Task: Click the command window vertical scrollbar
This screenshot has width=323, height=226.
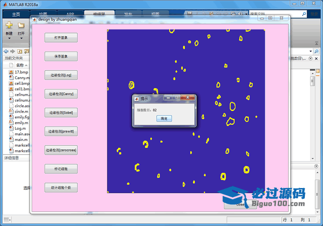Action: pyautogui.click(x=317, y=194)
